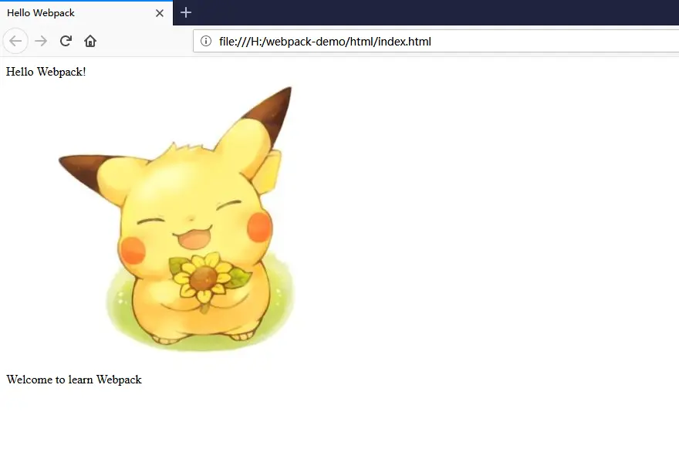
Task: Select the Hello Webpack browser tab
Action: 86,13
